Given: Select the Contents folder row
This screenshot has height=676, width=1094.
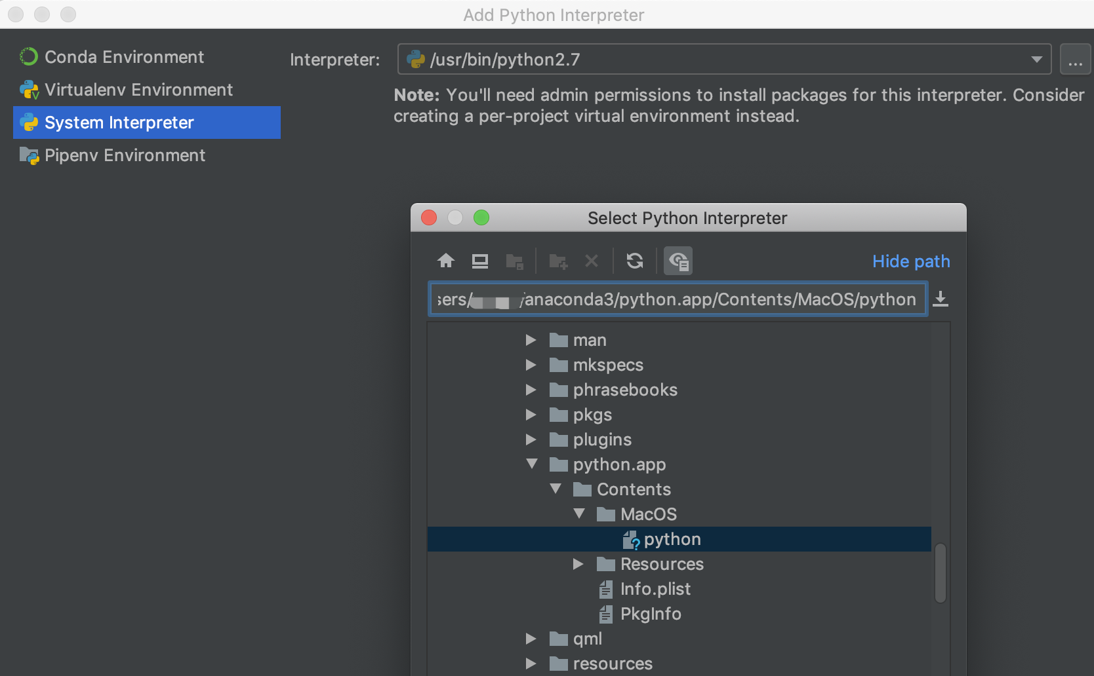Looking at the screenshot, I should pyautogui.click(x=679, y=489).
